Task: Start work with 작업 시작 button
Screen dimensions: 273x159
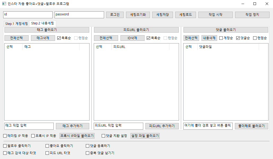Action: [215, 15]
